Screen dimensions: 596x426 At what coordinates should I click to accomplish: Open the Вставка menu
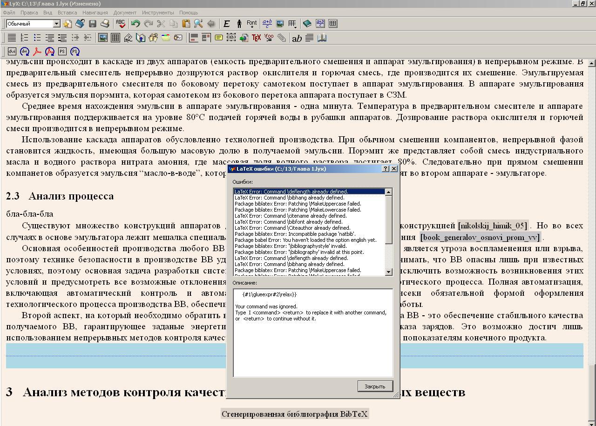68,13
